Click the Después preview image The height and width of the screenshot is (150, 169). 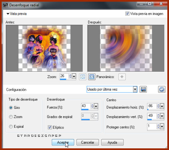pos(126,48)
